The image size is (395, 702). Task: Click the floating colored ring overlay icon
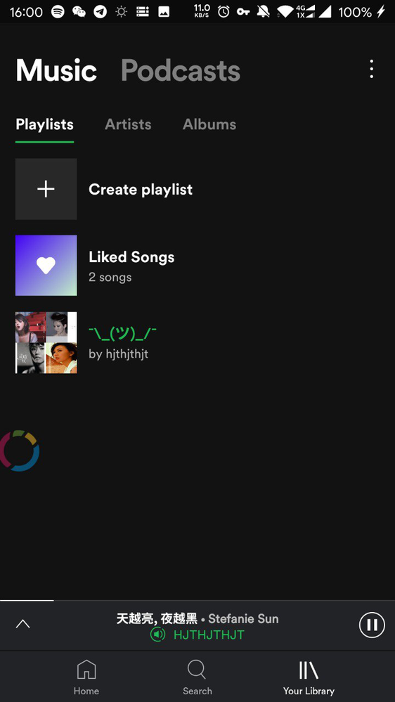pyautogui.click(x=19, y=451)
